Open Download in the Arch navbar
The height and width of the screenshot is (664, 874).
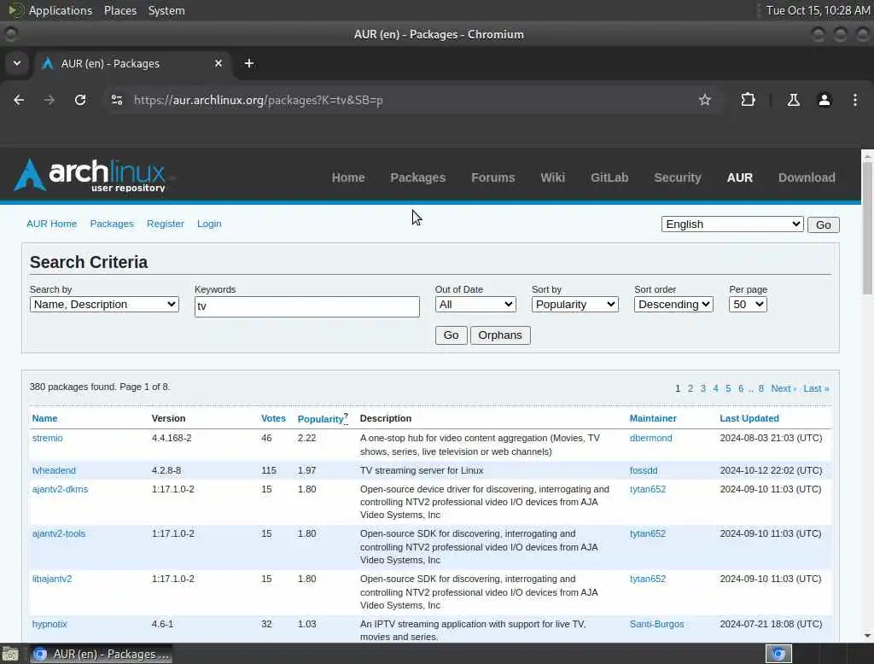(x=807, y=178)
